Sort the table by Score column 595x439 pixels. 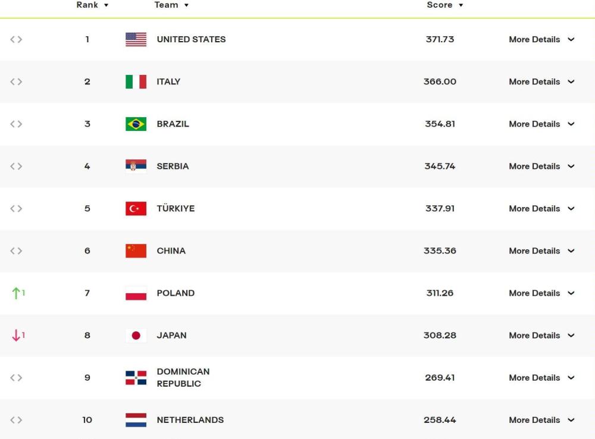[444, 5]
